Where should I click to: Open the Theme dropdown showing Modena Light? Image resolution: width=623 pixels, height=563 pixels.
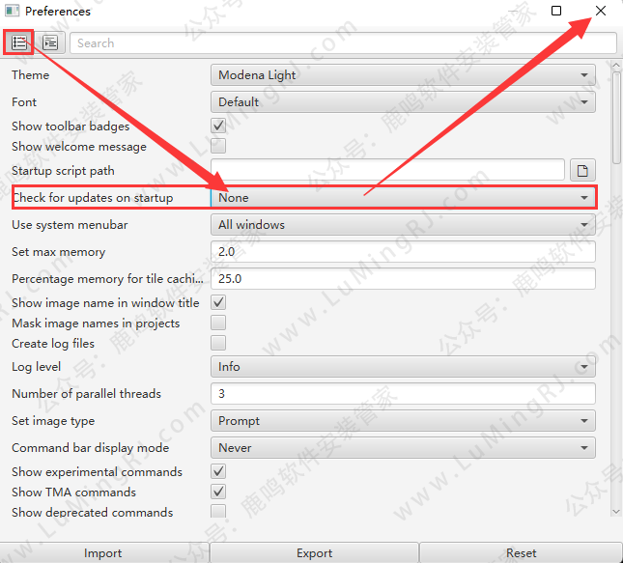point(403,74)
